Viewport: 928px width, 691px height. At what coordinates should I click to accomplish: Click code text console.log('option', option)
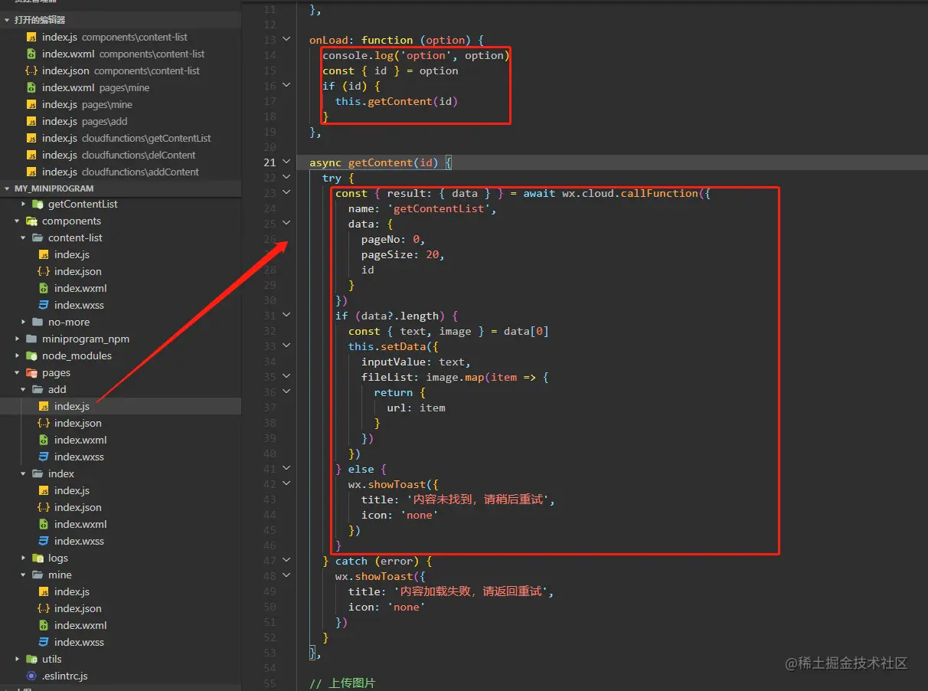pyautogui.click(x=416, y=55)
